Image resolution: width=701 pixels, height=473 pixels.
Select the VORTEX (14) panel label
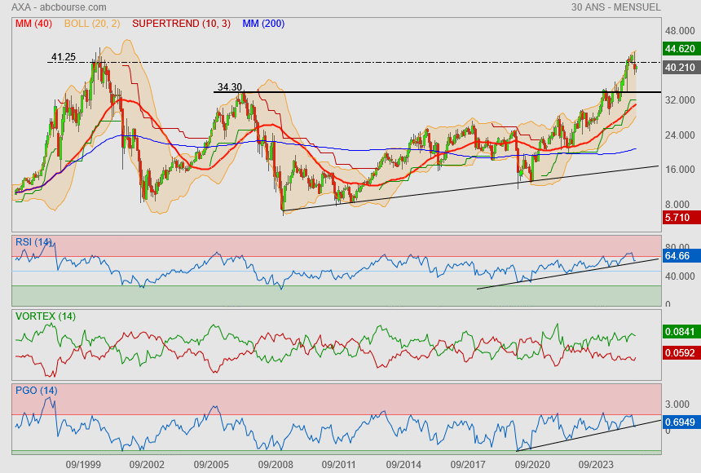(x=44, y=316)
